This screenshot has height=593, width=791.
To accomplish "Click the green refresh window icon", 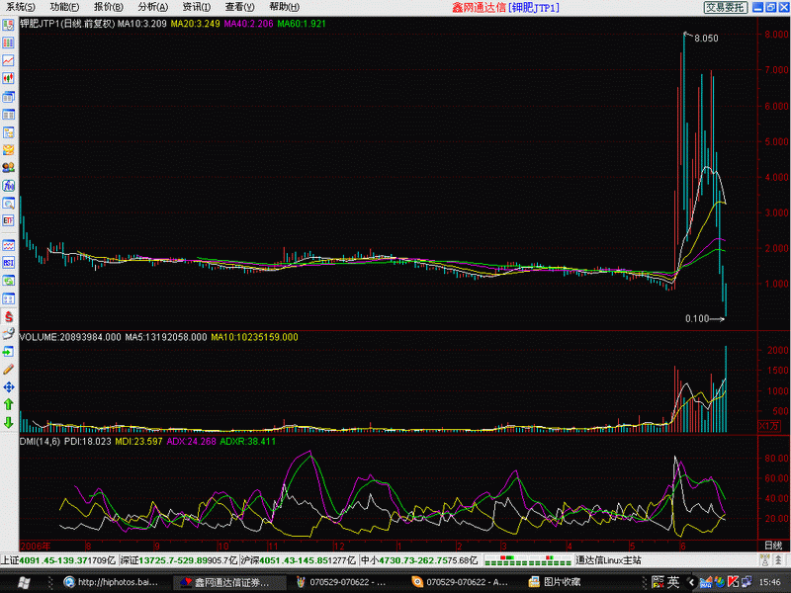I will click(8, 281).
